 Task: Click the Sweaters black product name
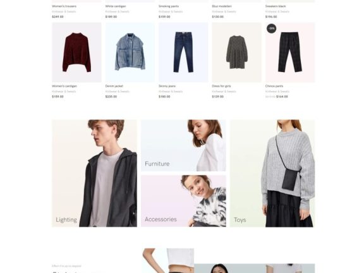coord(276,6)
